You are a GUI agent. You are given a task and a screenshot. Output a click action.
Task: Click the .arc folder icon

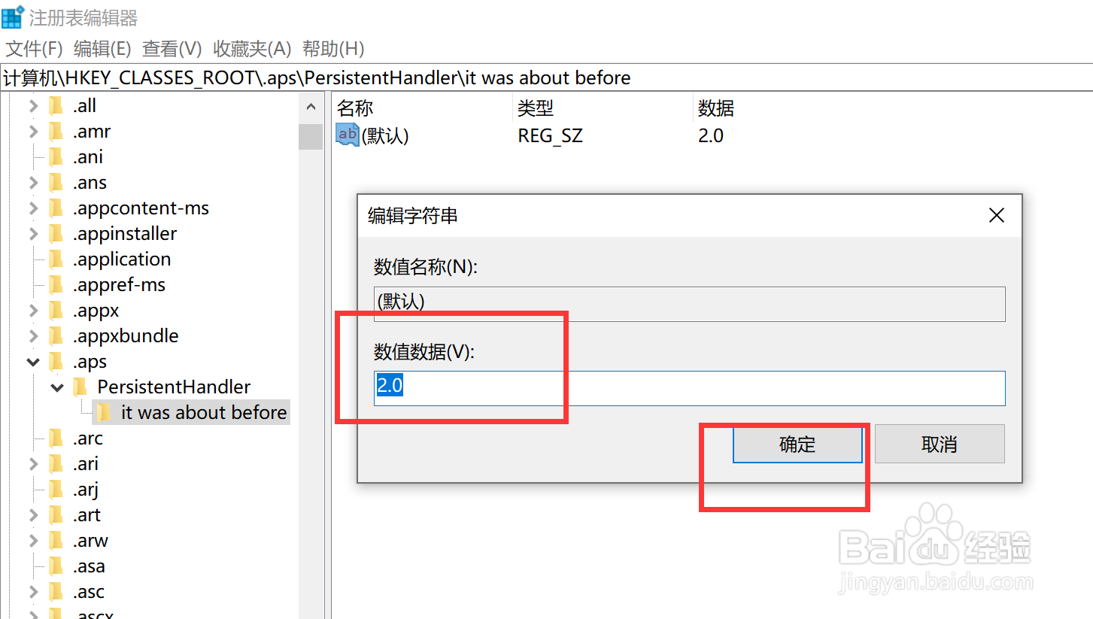click(58, 438)
